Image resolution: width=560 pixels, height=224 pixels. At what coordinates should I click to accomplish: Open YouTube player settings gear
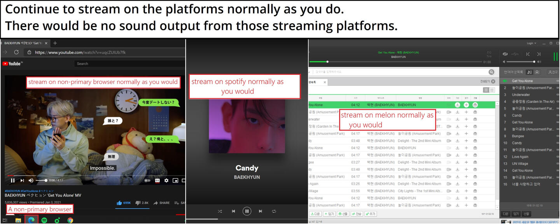click(166, 180)
